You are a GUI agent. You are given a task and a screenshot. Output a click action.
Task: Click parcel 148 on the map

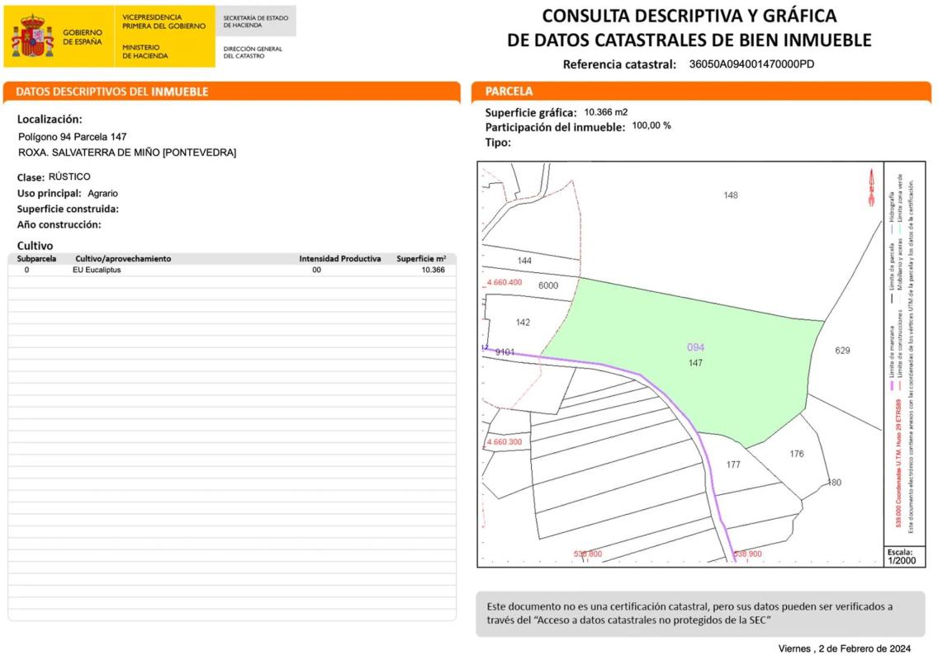click(730, 196)
